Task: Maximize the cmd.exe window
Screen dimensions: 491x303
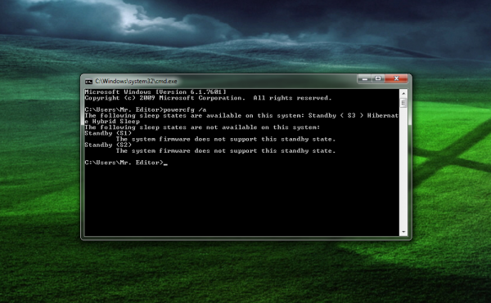Action: tap(378, 78)
